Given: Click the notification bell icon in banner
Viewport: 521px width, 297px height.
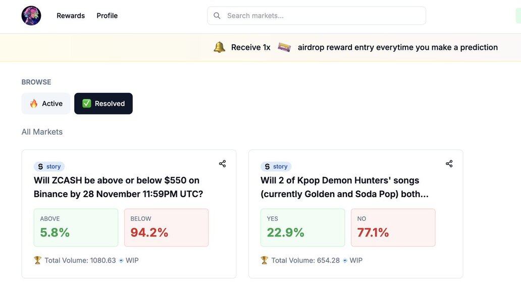Looking at the screenshot, I should click(219, 47).
